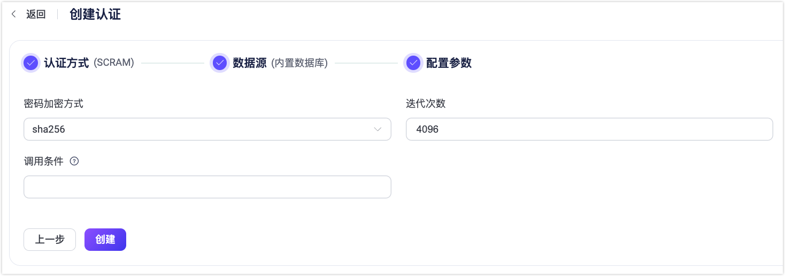The width and height of the screenshot is (785, 276).
Task: Open the select box showing sha256
Action: [198, 129]
